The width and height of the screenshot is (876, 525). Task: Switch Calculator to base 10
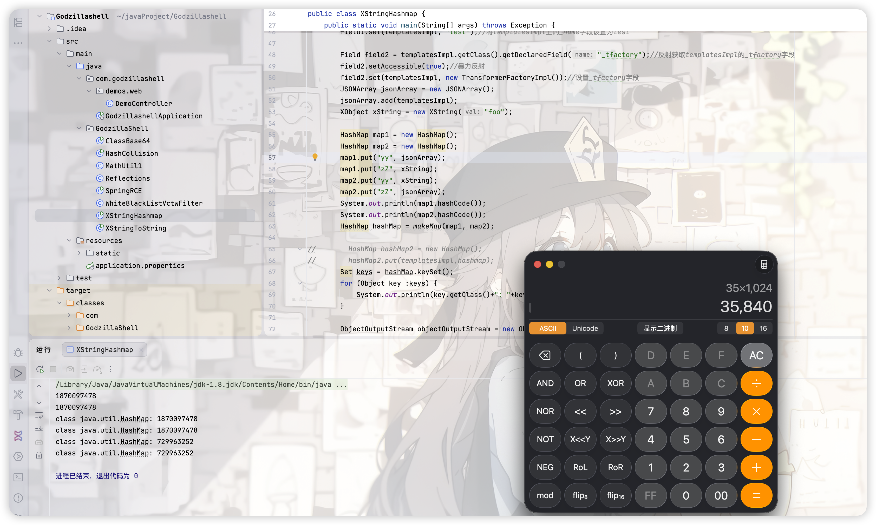click(745, 328)
